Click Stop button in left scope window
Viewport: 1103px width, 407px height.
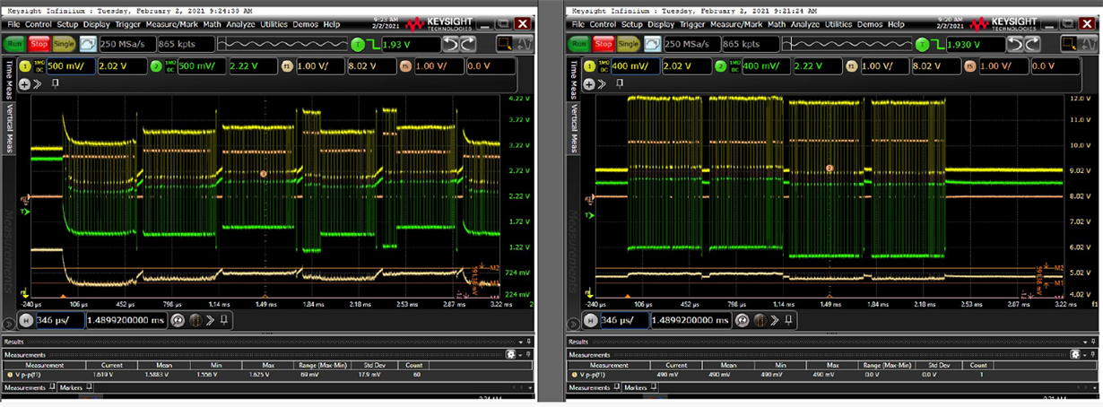pos(39,44)
